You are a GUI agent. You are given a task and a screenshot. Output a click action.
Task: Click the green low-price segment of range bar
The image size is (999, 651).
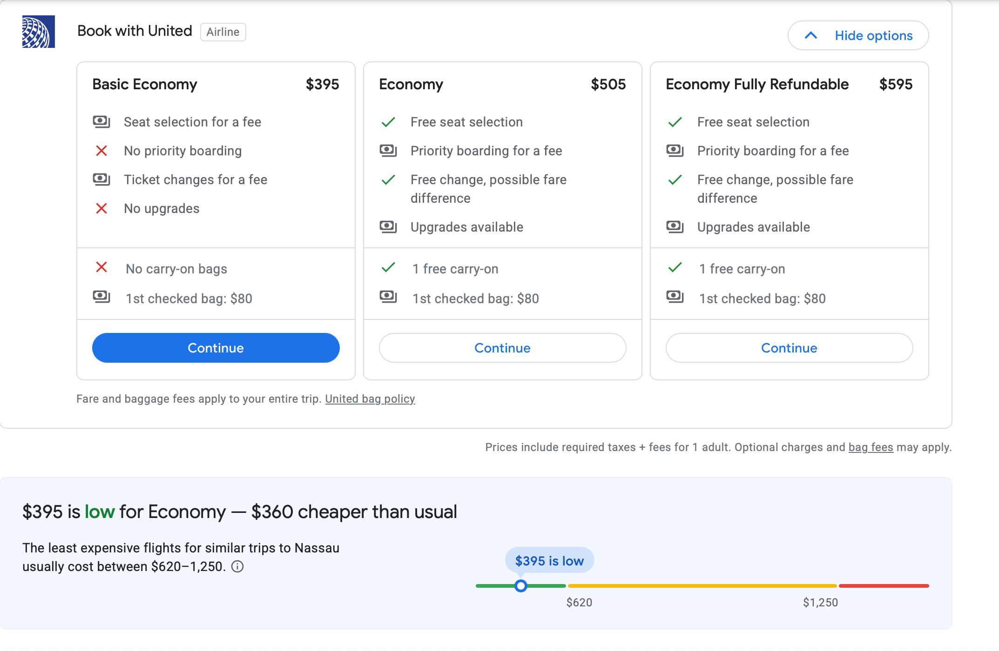click(521, 586)
